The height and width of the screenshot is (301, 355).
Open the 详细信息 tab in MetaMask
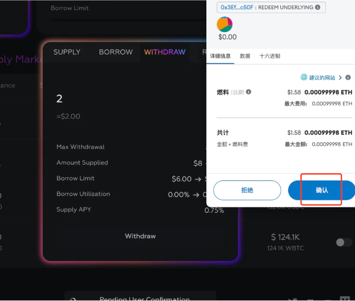point(220,56)
